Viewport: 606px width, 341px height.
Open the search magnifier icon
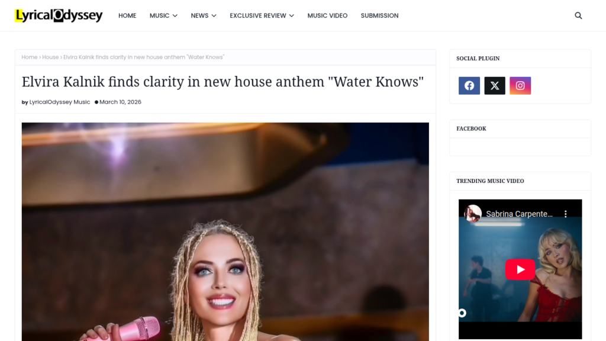point(578,15)
